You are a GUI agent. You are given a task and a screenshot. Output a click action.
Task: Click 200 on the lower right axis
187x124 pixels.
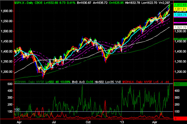pos(177,104)
